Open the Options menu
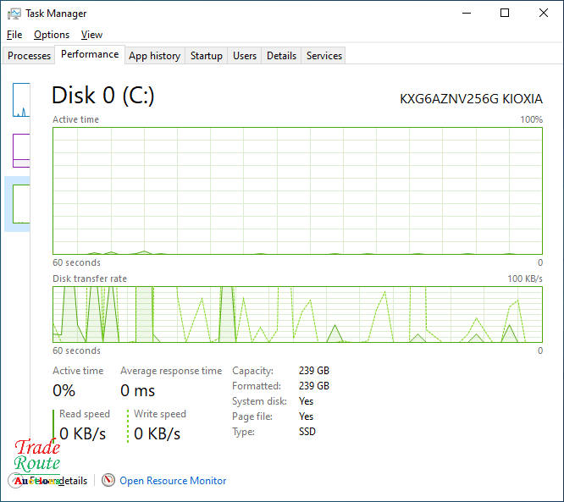The width and height of the screenshot is (564, 502). (x=52, y=35)
